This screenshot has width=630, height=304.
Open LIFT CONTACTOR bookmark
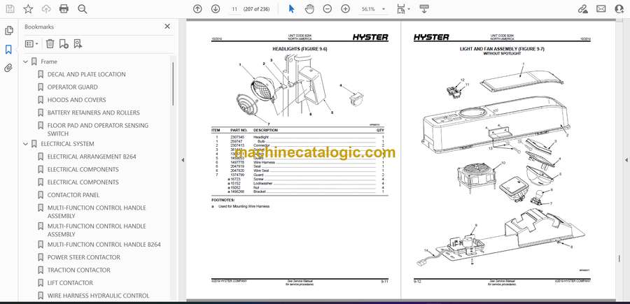point(70,283)
